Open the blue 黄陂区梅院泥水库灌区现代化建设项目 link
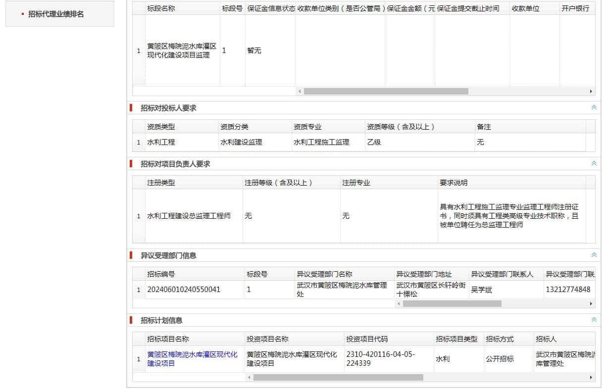 [192, 359]
